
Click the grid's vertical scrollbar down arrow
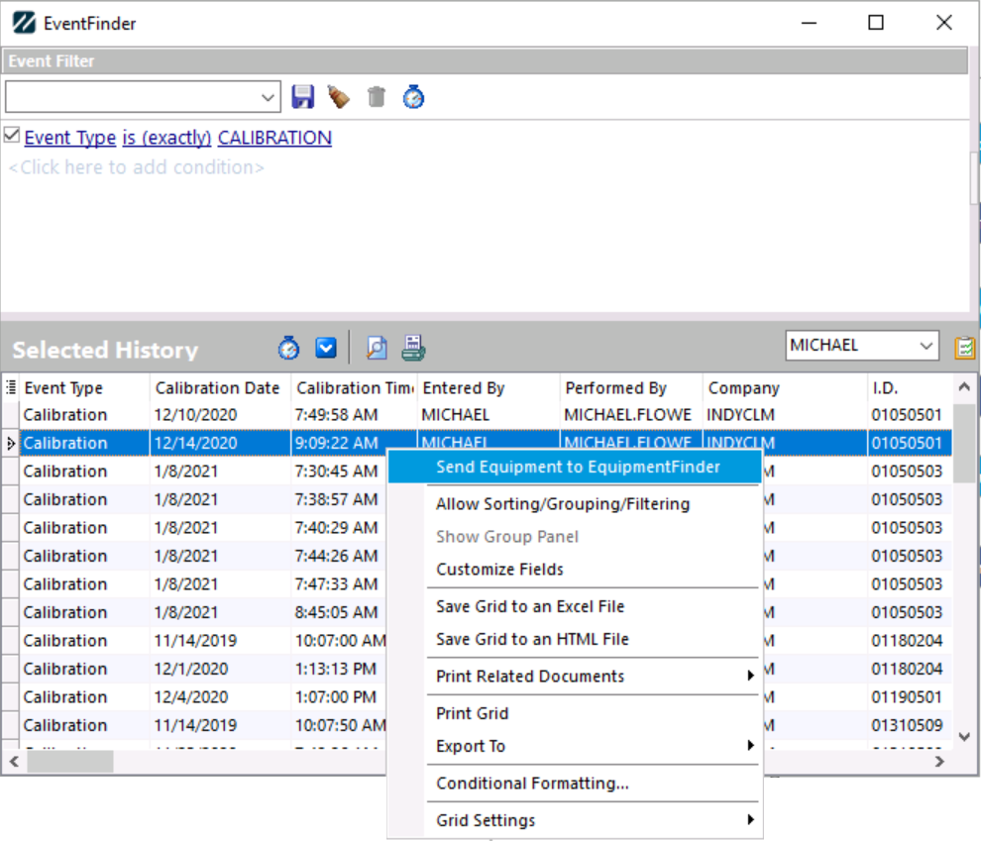(963, 736)
